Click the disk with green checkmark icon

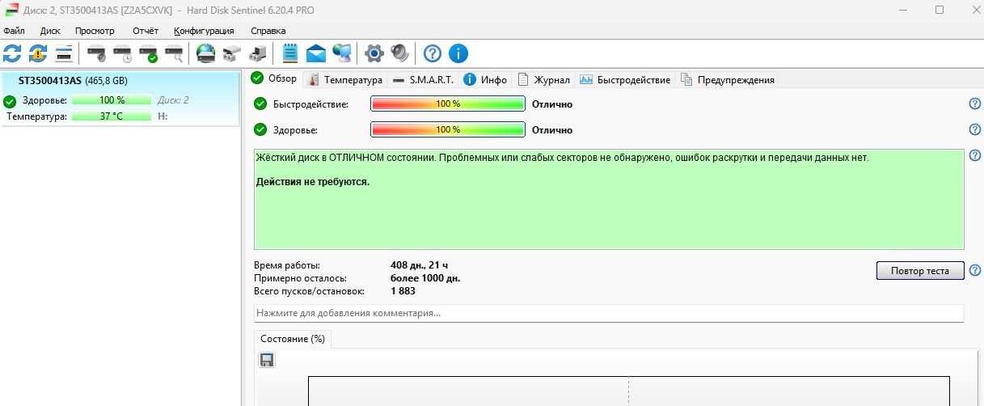point(148,53)
